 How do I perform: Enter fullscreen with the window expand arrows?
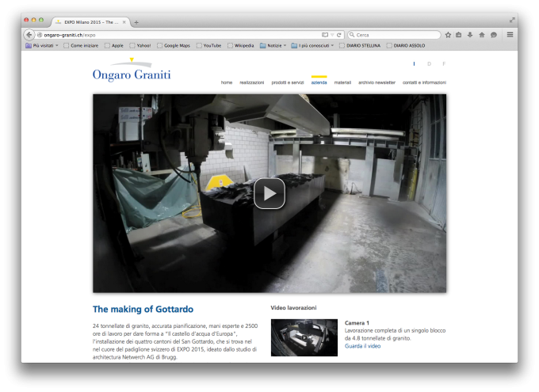click(512, 21)
